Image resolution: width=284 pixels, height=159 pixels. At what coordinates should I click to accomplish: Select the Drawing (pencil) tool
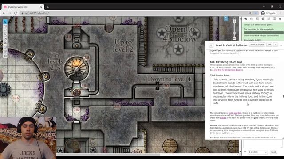pyautogui.click(x=5, y=30)
